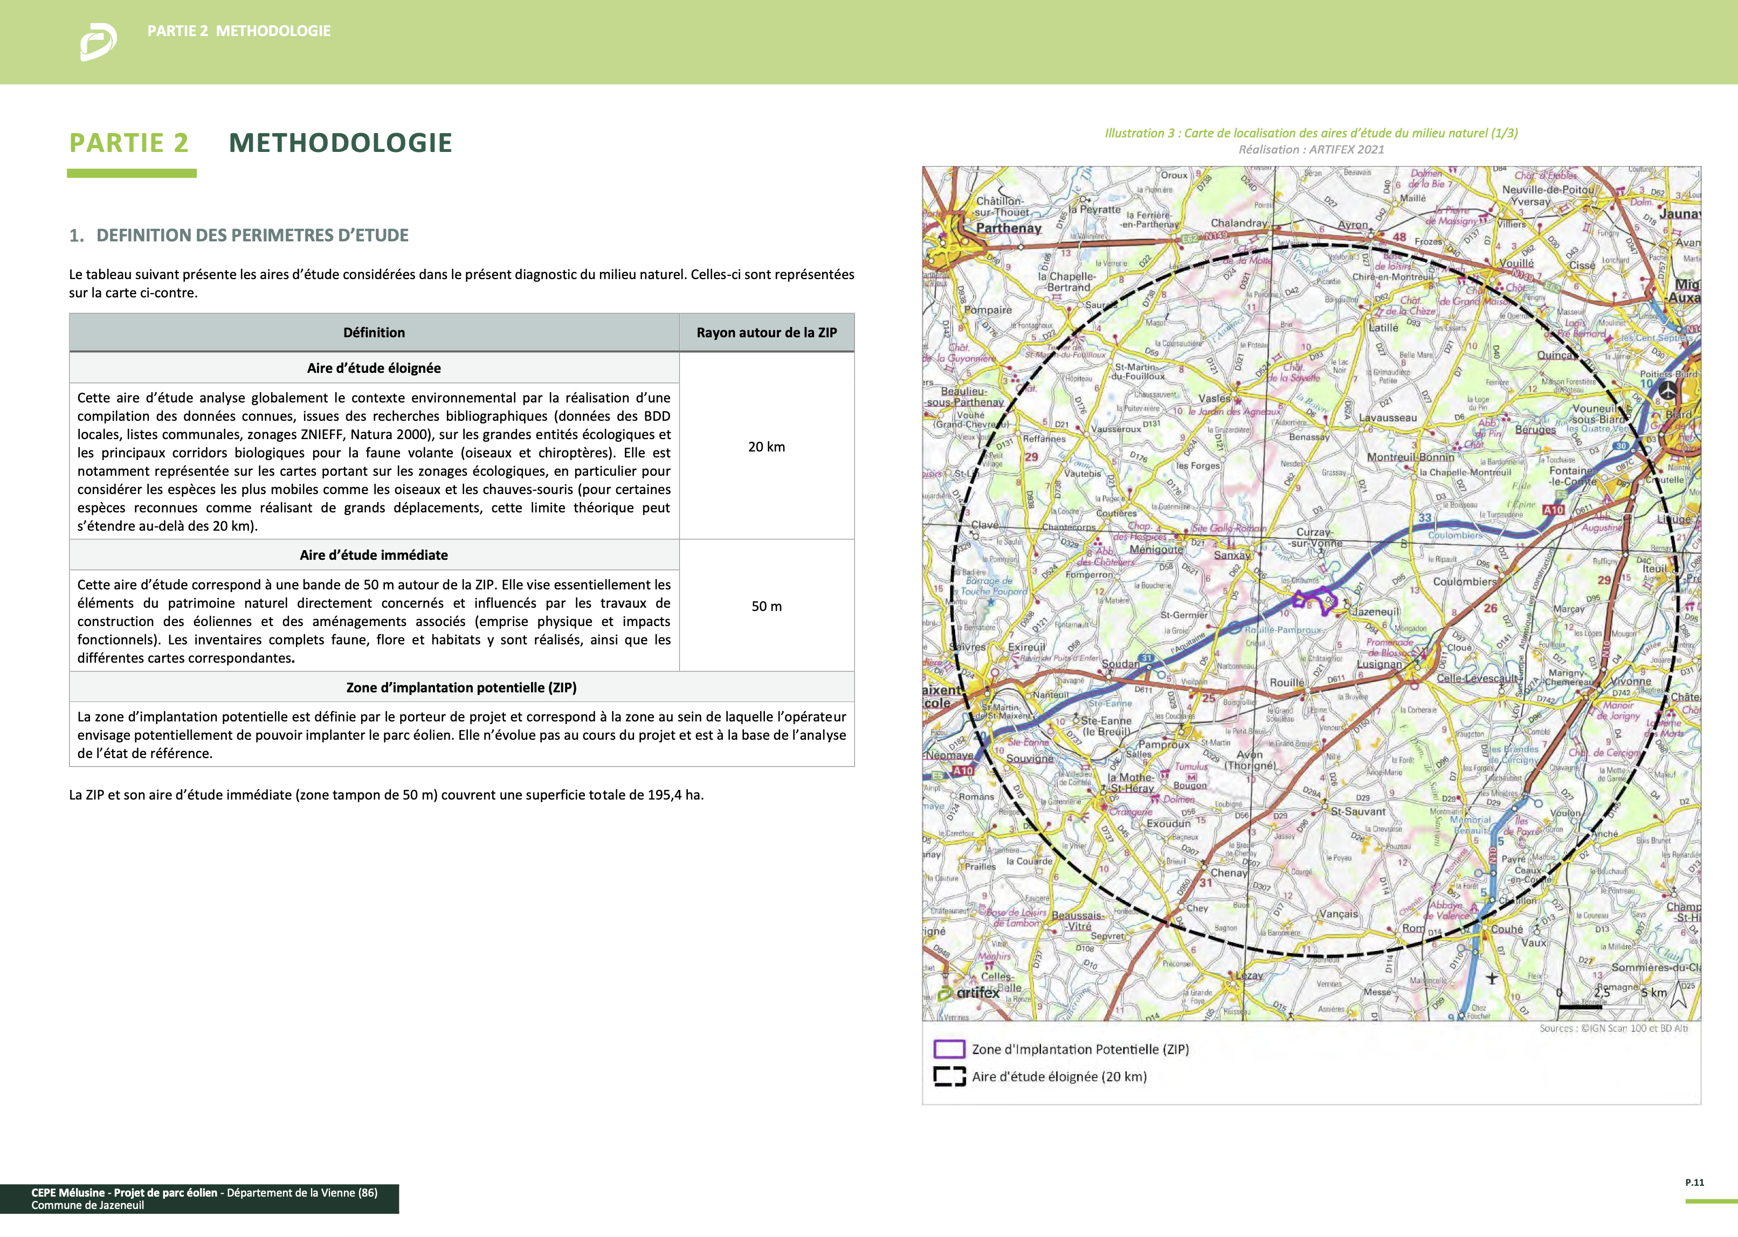Click the dashed Aire d'étude éloignée legend symbol
Screen dimensions: 1738x1237
pos(949,1076)
